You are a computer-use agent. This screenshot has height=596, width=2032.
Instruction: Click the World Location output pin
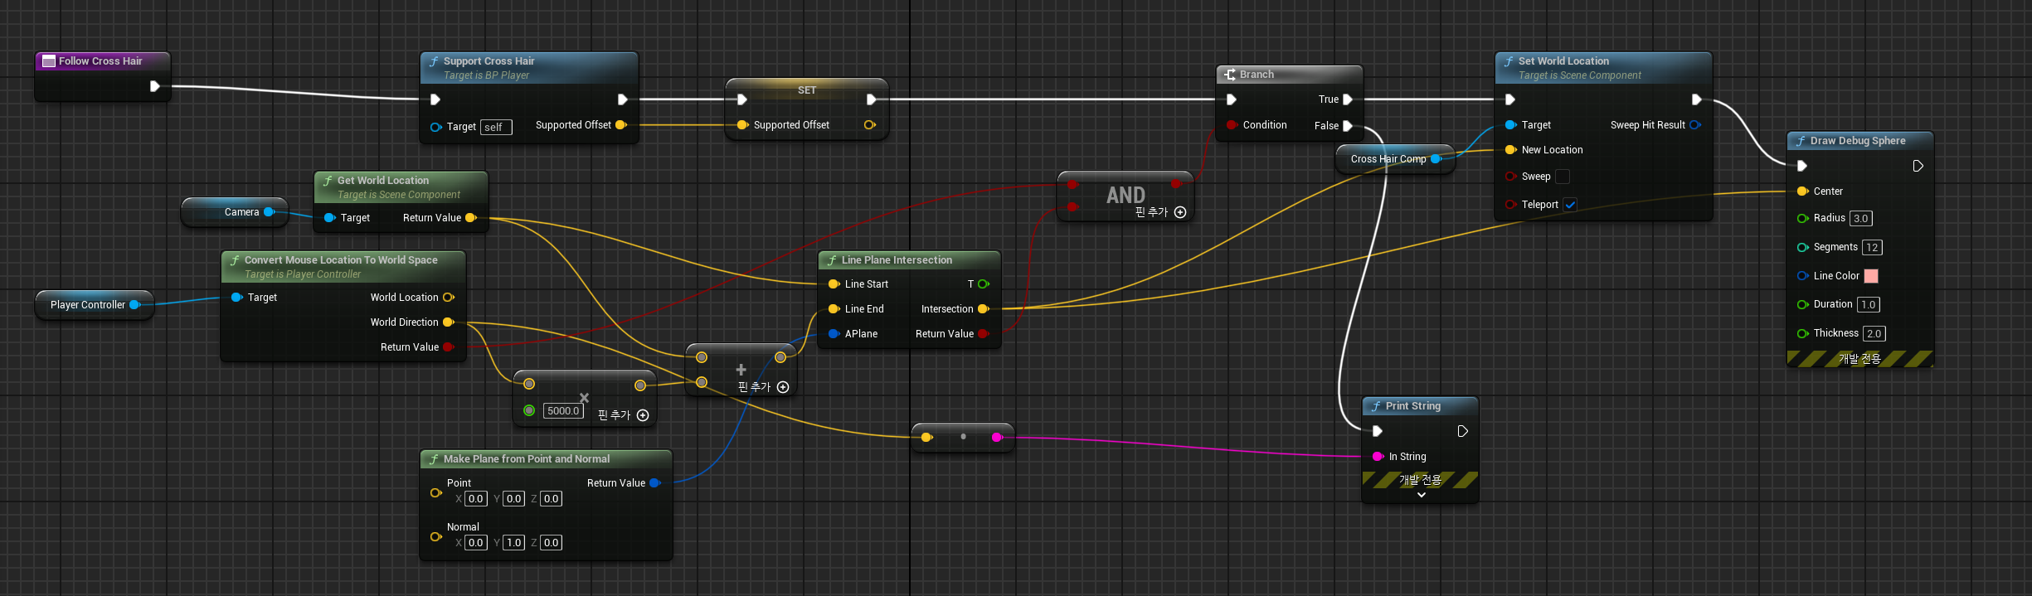pyautogui.click(x=449, y=298)
